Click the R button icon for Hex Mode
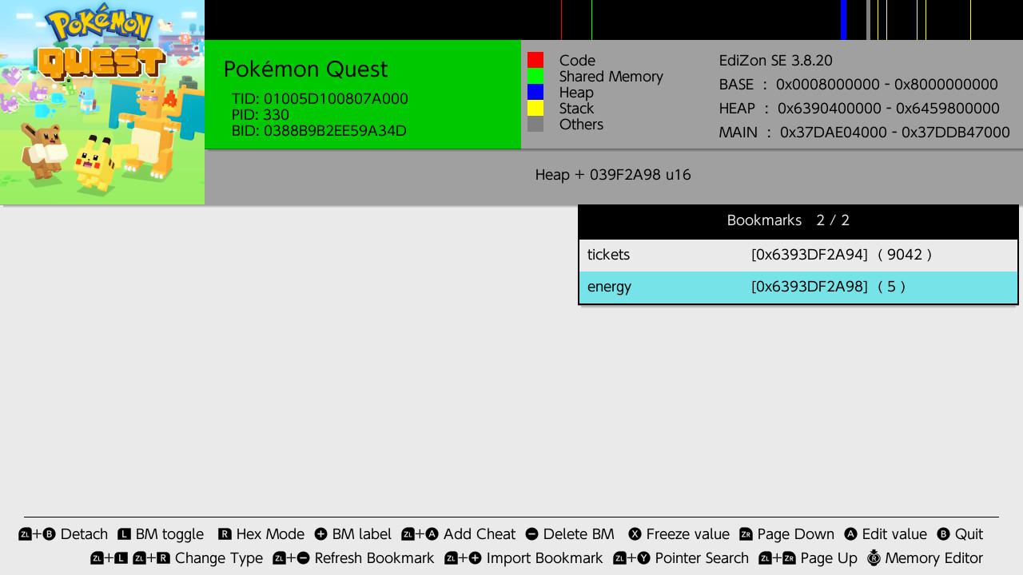Image resolution: width=1023 pixels, height=575 pixels. (225, 534)
